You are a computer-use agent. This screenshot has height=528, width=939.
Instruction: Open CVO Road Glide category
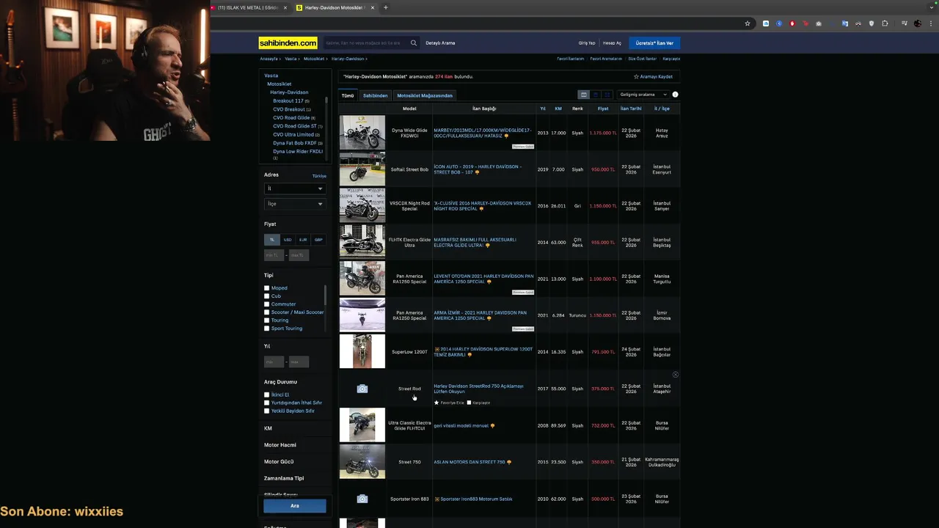pos(291,118)
